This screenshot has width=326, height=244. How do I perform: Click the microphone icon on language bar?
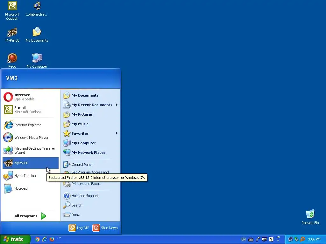click(258, 240)
